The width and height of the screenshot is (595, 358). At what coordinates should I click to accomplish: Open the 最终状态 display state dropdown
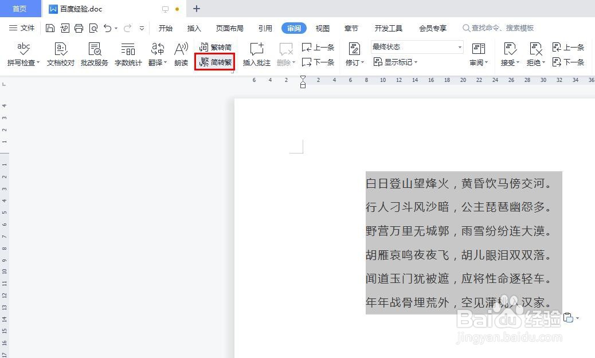(x=416, y=47)
